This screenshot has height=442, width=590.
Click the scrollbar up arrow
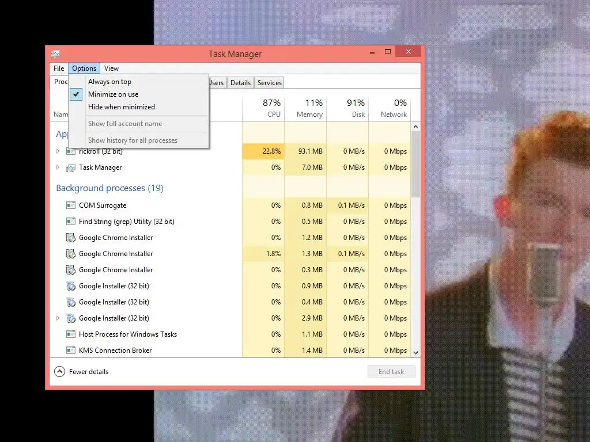tap(415, 127)
